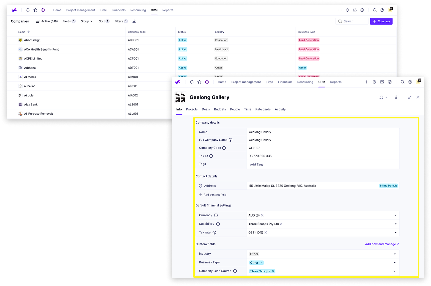Open Active (319) view selector
431x286 pixels.
point(47,21)
